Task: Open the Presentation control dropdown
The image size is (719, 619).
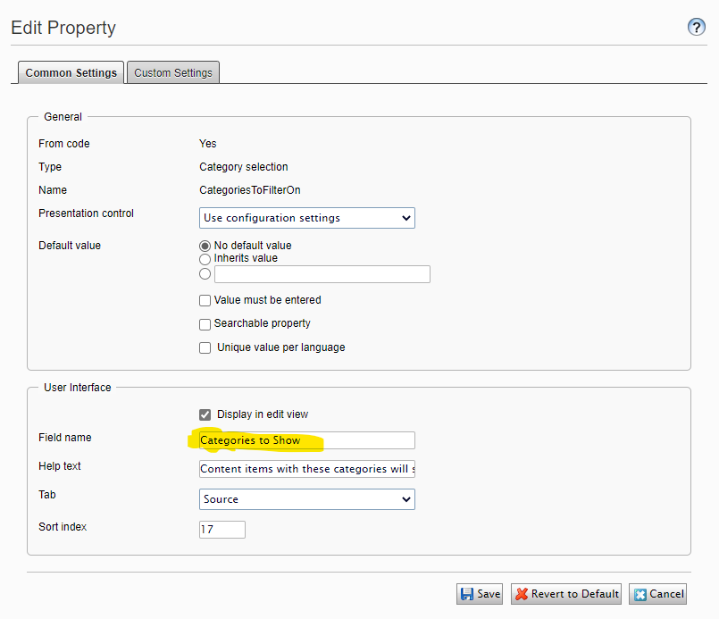Action: point(306,218)
